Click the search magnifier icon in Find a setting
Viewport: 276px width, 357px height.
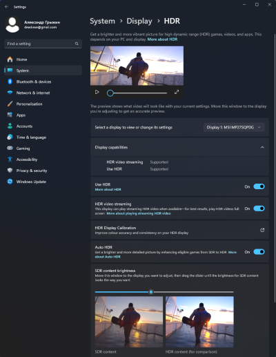[77, 44]
